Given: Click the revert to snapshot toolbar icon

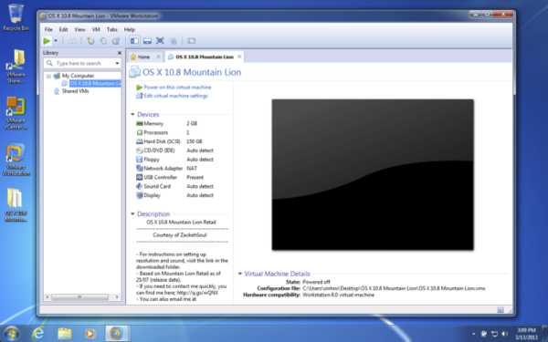Looking at the screenshot, I should coord(103,41).
